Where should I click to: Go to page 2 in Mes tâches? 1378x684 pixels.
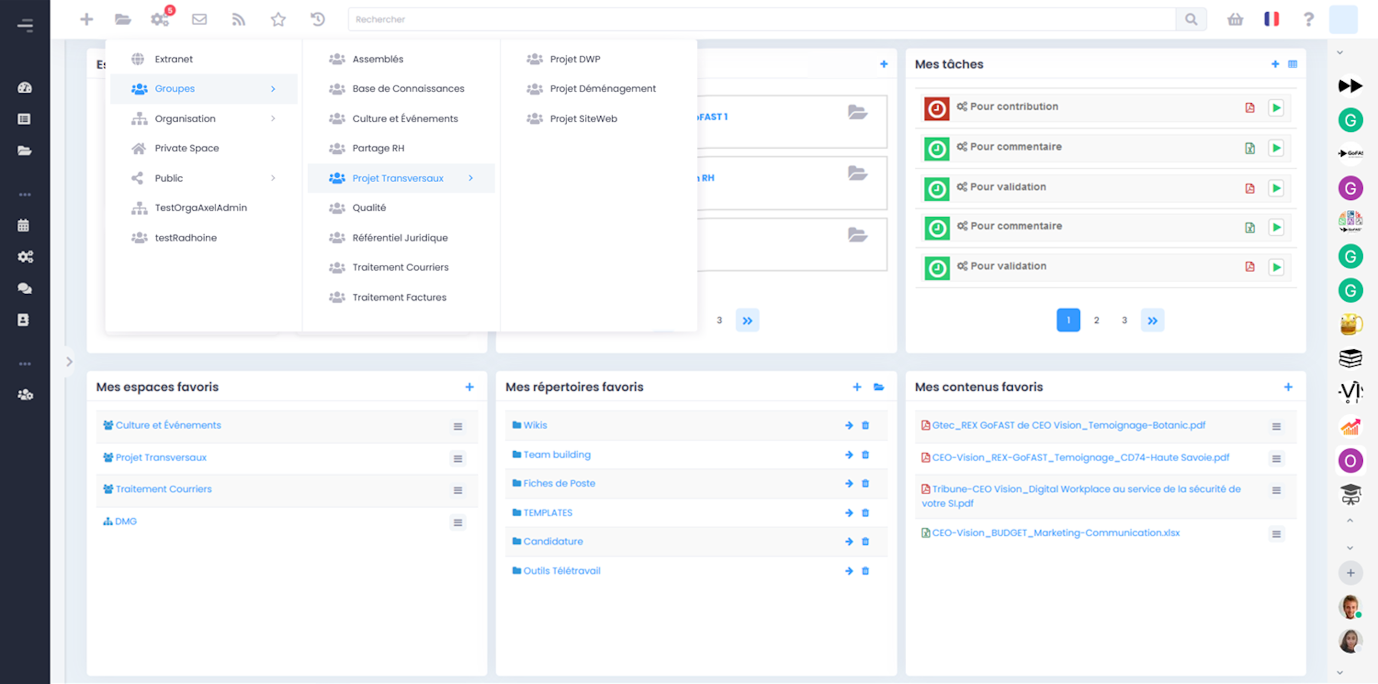(x=1096, y=320)
